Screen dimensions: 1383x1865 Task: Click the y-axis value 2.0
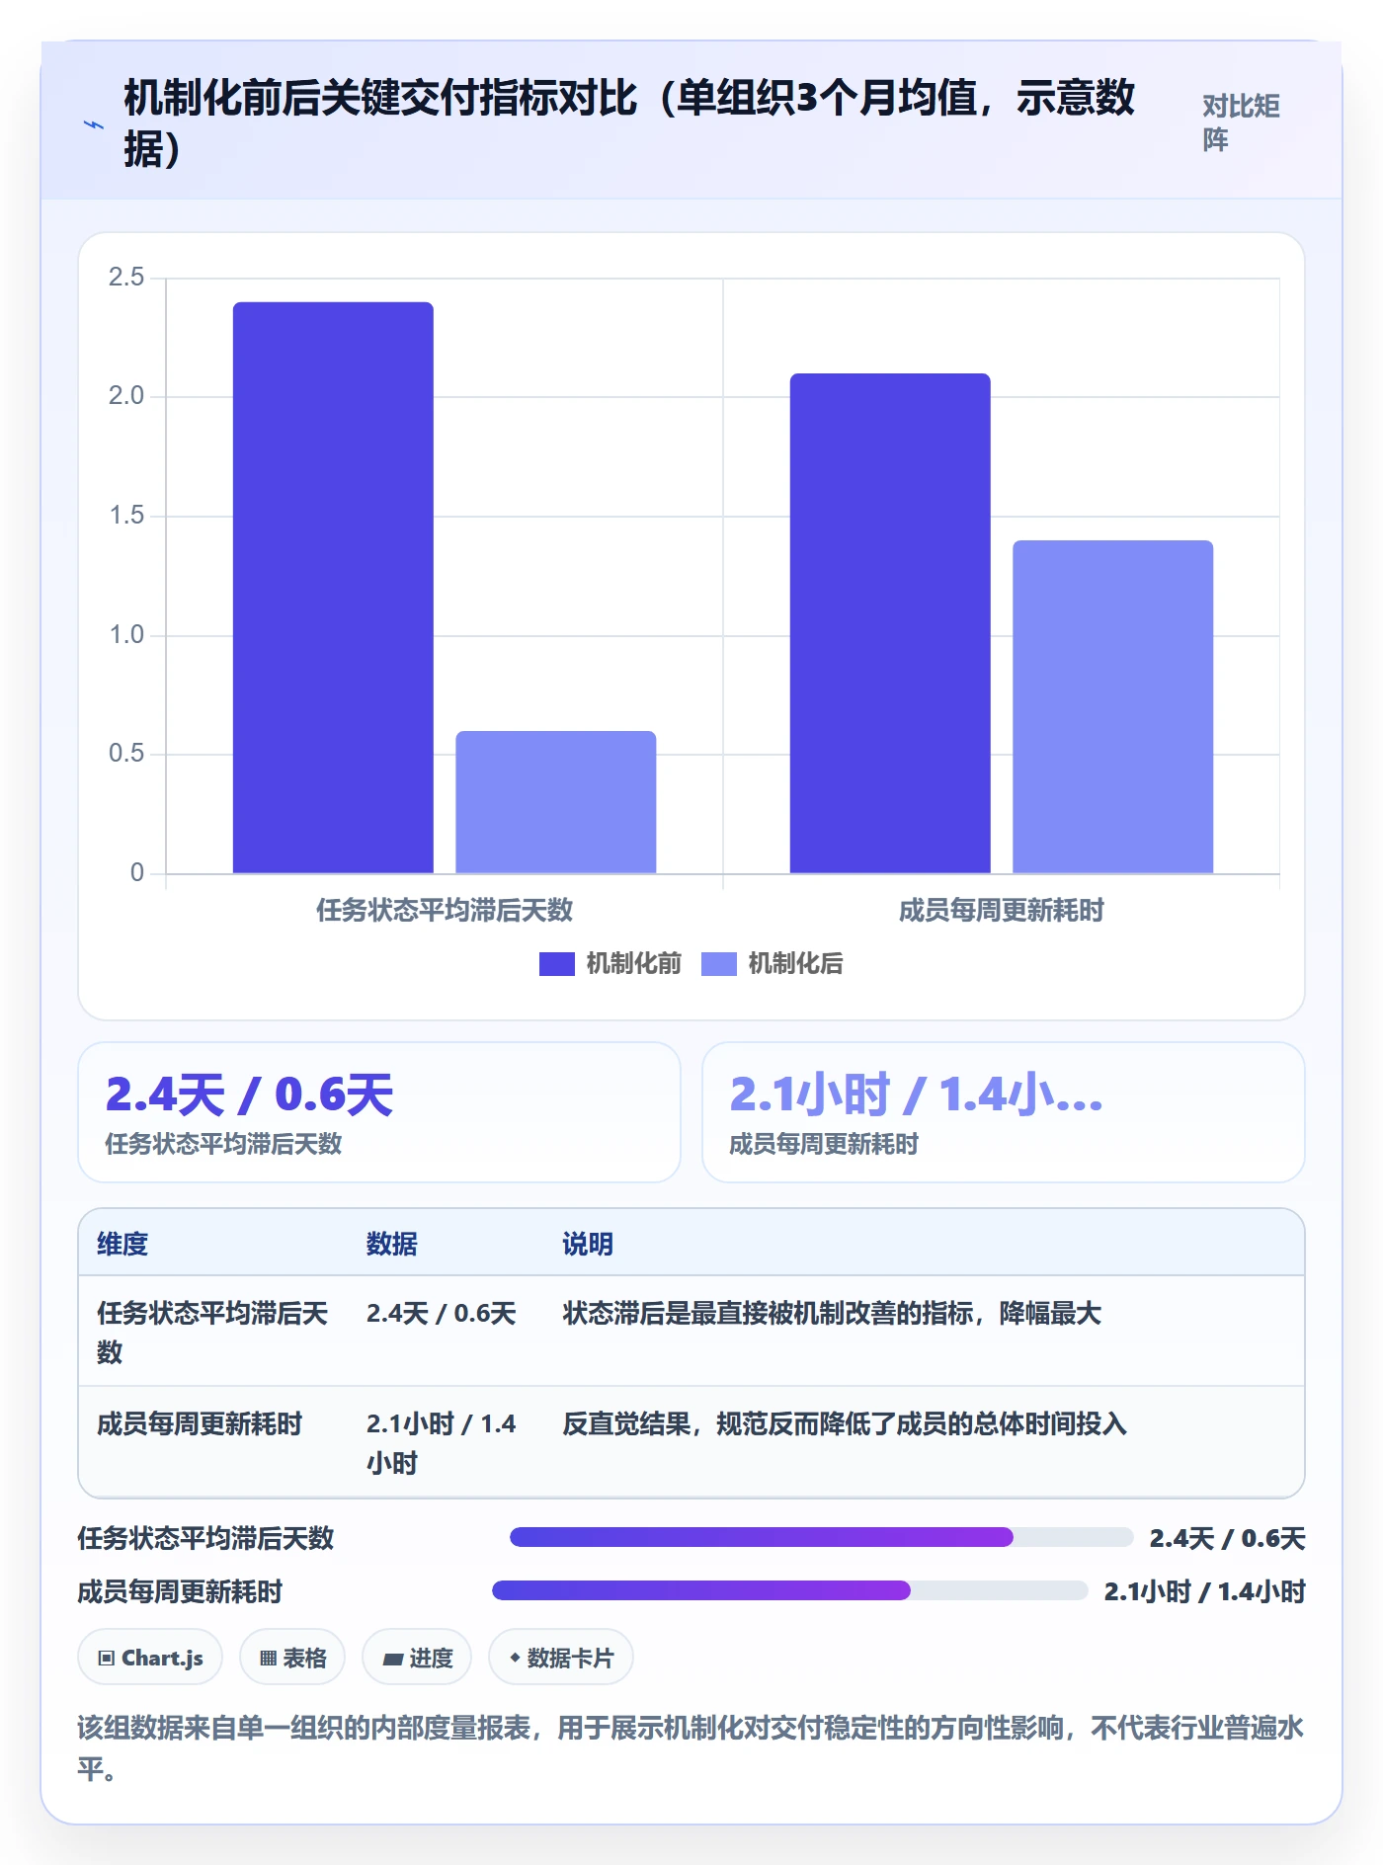coord(126,396)
